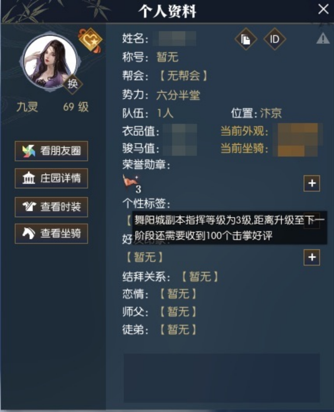The image size is (334, 412).
Task: Click the empty signature text box
Action: point(222,378)
